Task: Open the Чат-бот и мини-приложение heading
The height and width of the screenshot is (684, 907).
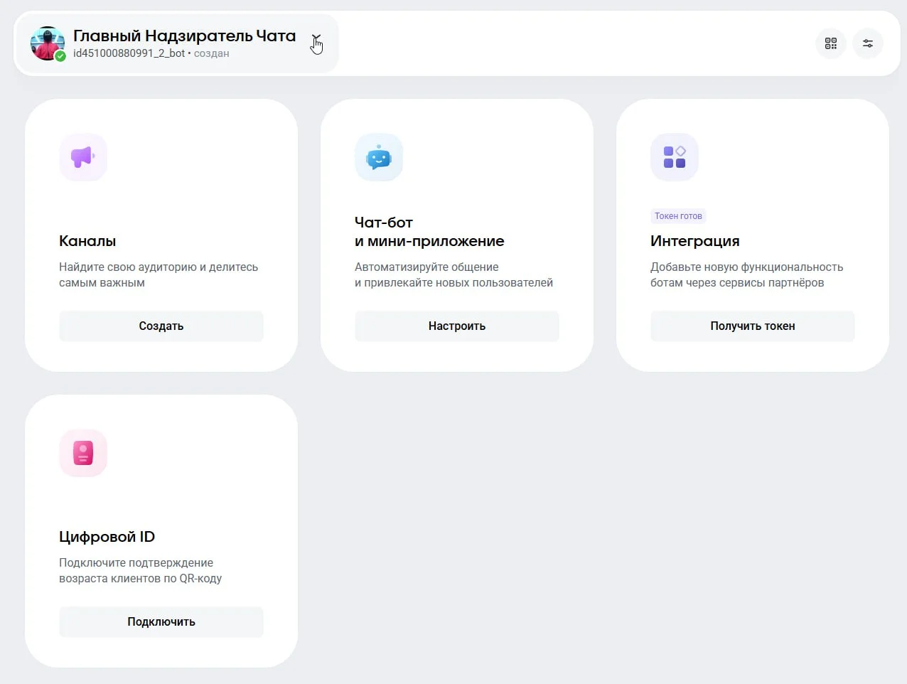Action: (429, 232)
